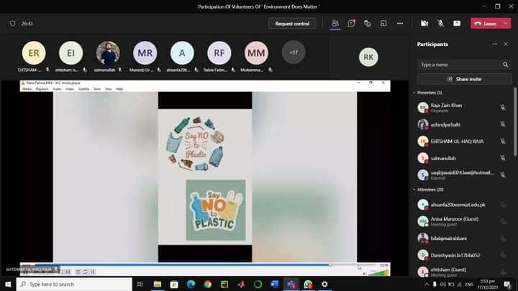The height and width of the screenshot is (291, 518).
Task: Close the Participants panel
Action: pos(504,45)
